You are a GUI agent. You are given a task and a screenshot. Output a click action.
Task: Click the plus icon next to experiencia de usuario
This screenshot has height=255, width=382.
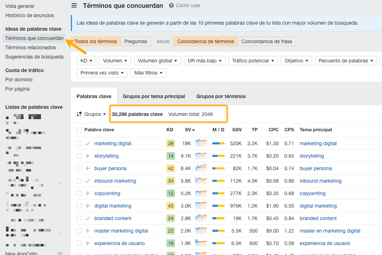click(87, 243)
